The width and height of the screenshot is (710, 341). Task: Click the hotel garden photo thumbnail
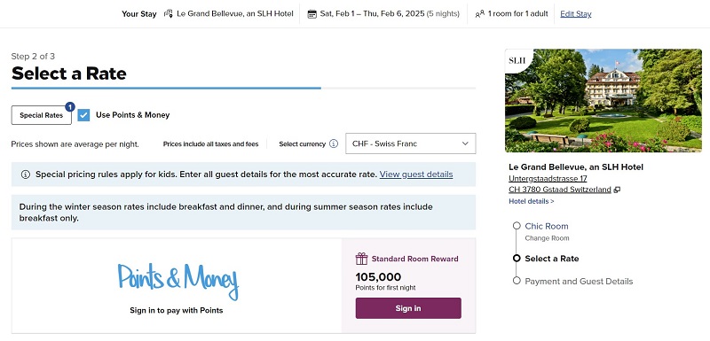click(603, 100)
